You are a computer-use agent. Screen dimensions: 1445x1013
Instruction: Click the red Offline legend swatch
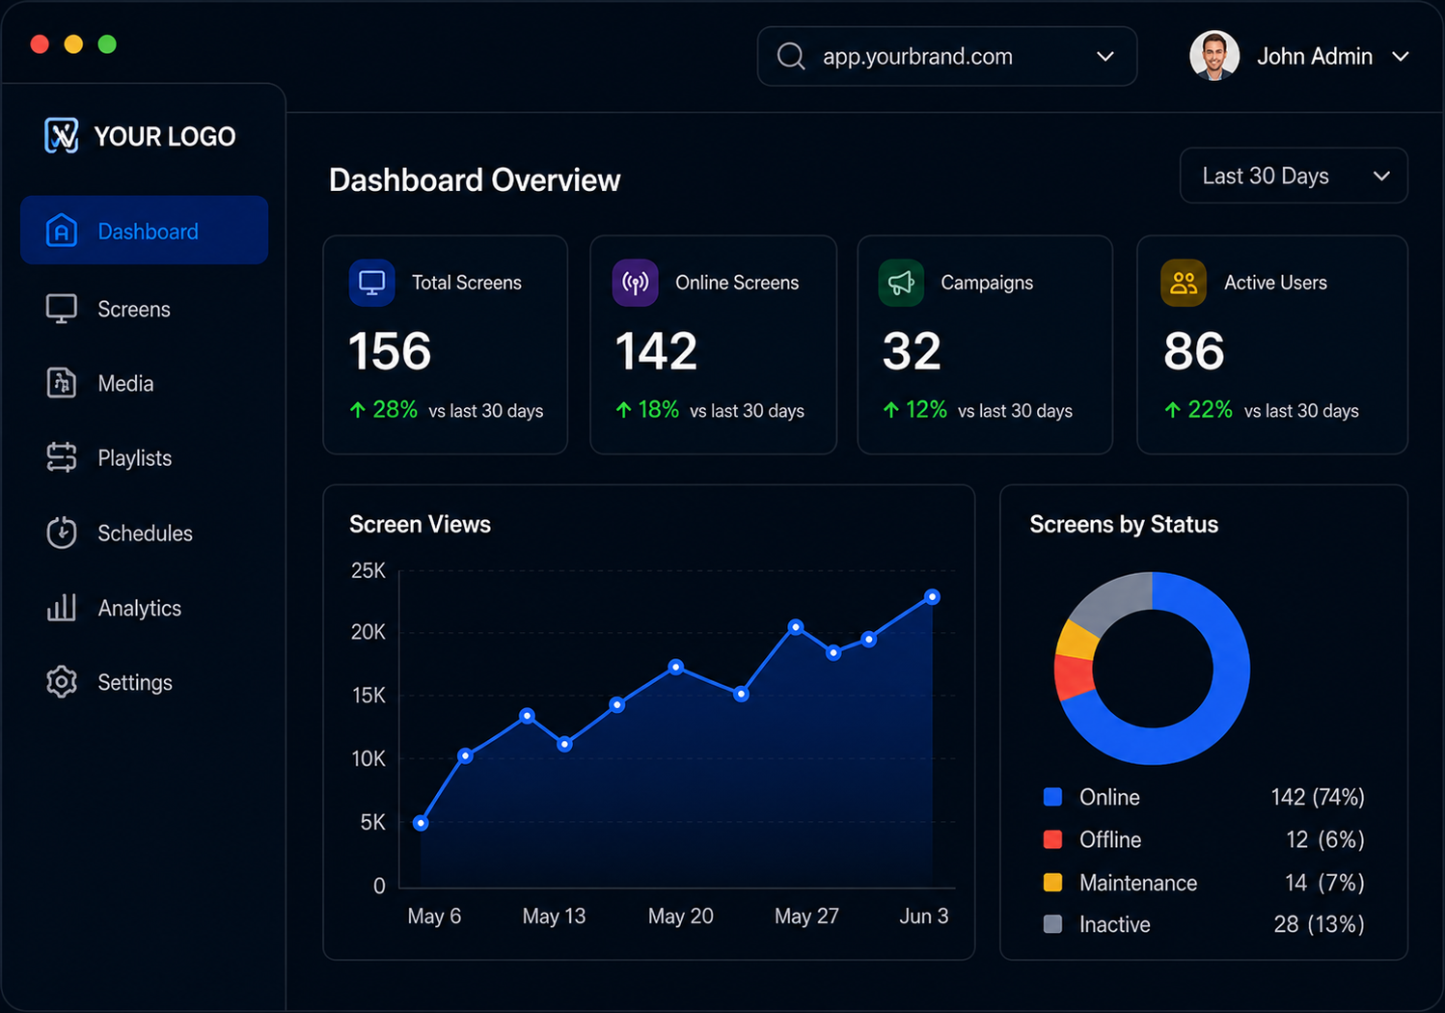coord(1053,839)
